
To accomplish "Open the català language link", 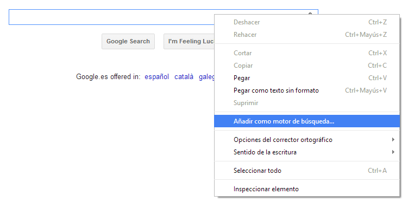I will (184, 77).
